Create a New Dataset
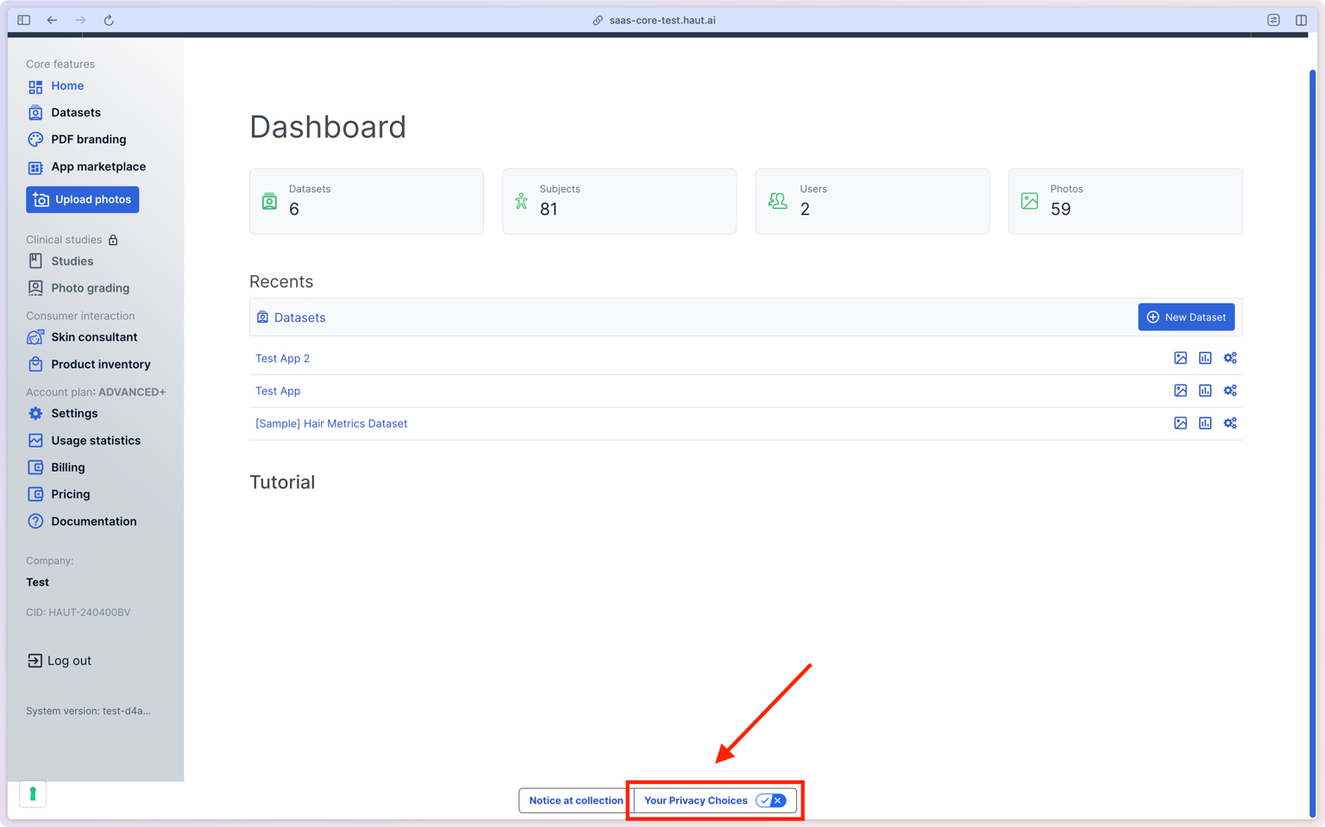The height and width of the screenshot is (827, 1325). click(1186, 317)
